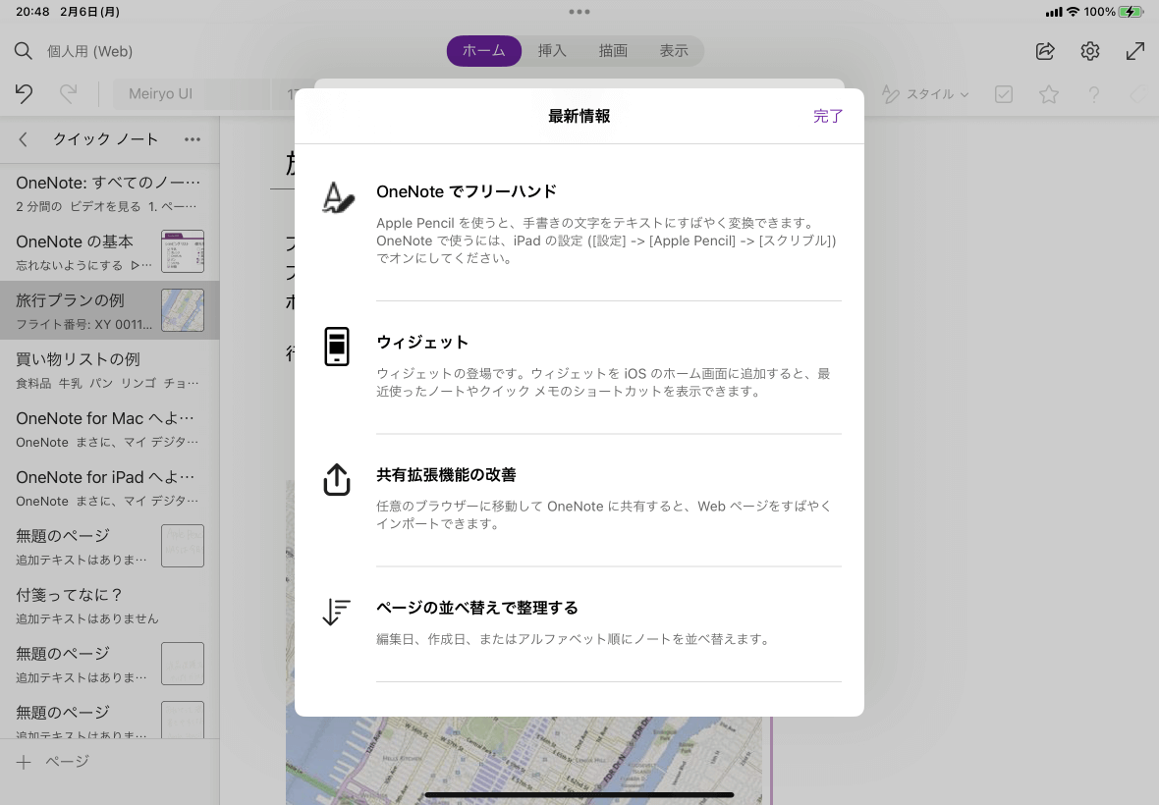
Task: Redo using the forward arrow icon
Action: coord(69,94)
